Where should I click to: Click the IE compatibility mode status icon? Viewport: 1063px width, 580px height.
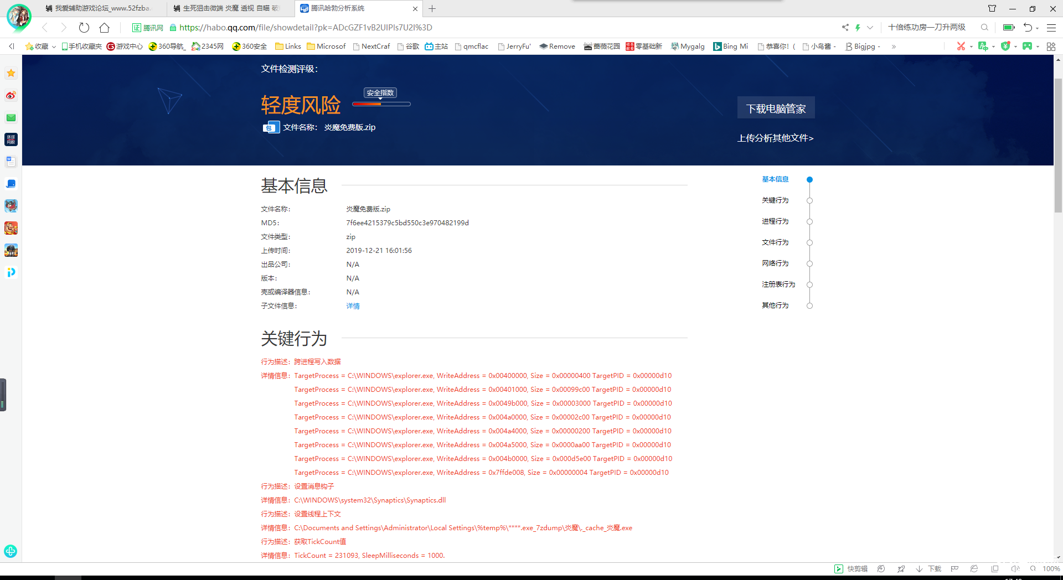pyautogui.click(x=974, y=568)
